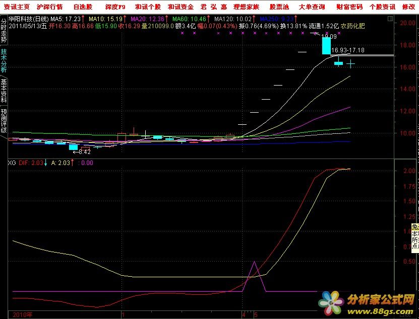Image resolution: width=419 pixels, height=319 pixels.
Task: Click the turnover rate 换13.81%
Action: tap(294, 26)
